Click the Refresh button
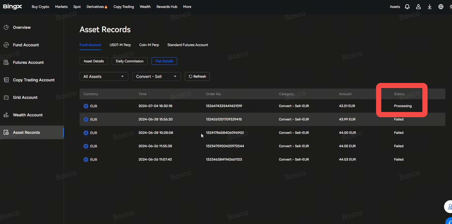 (197, 76)
